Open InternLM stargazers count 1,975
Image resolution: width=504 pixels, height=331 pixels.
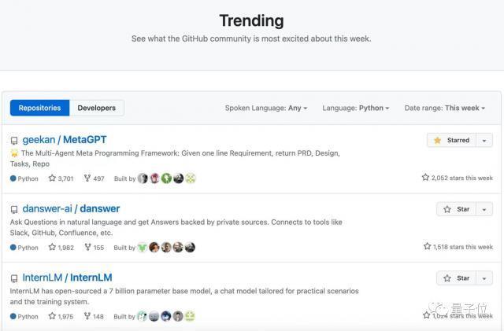pos(61,317)
